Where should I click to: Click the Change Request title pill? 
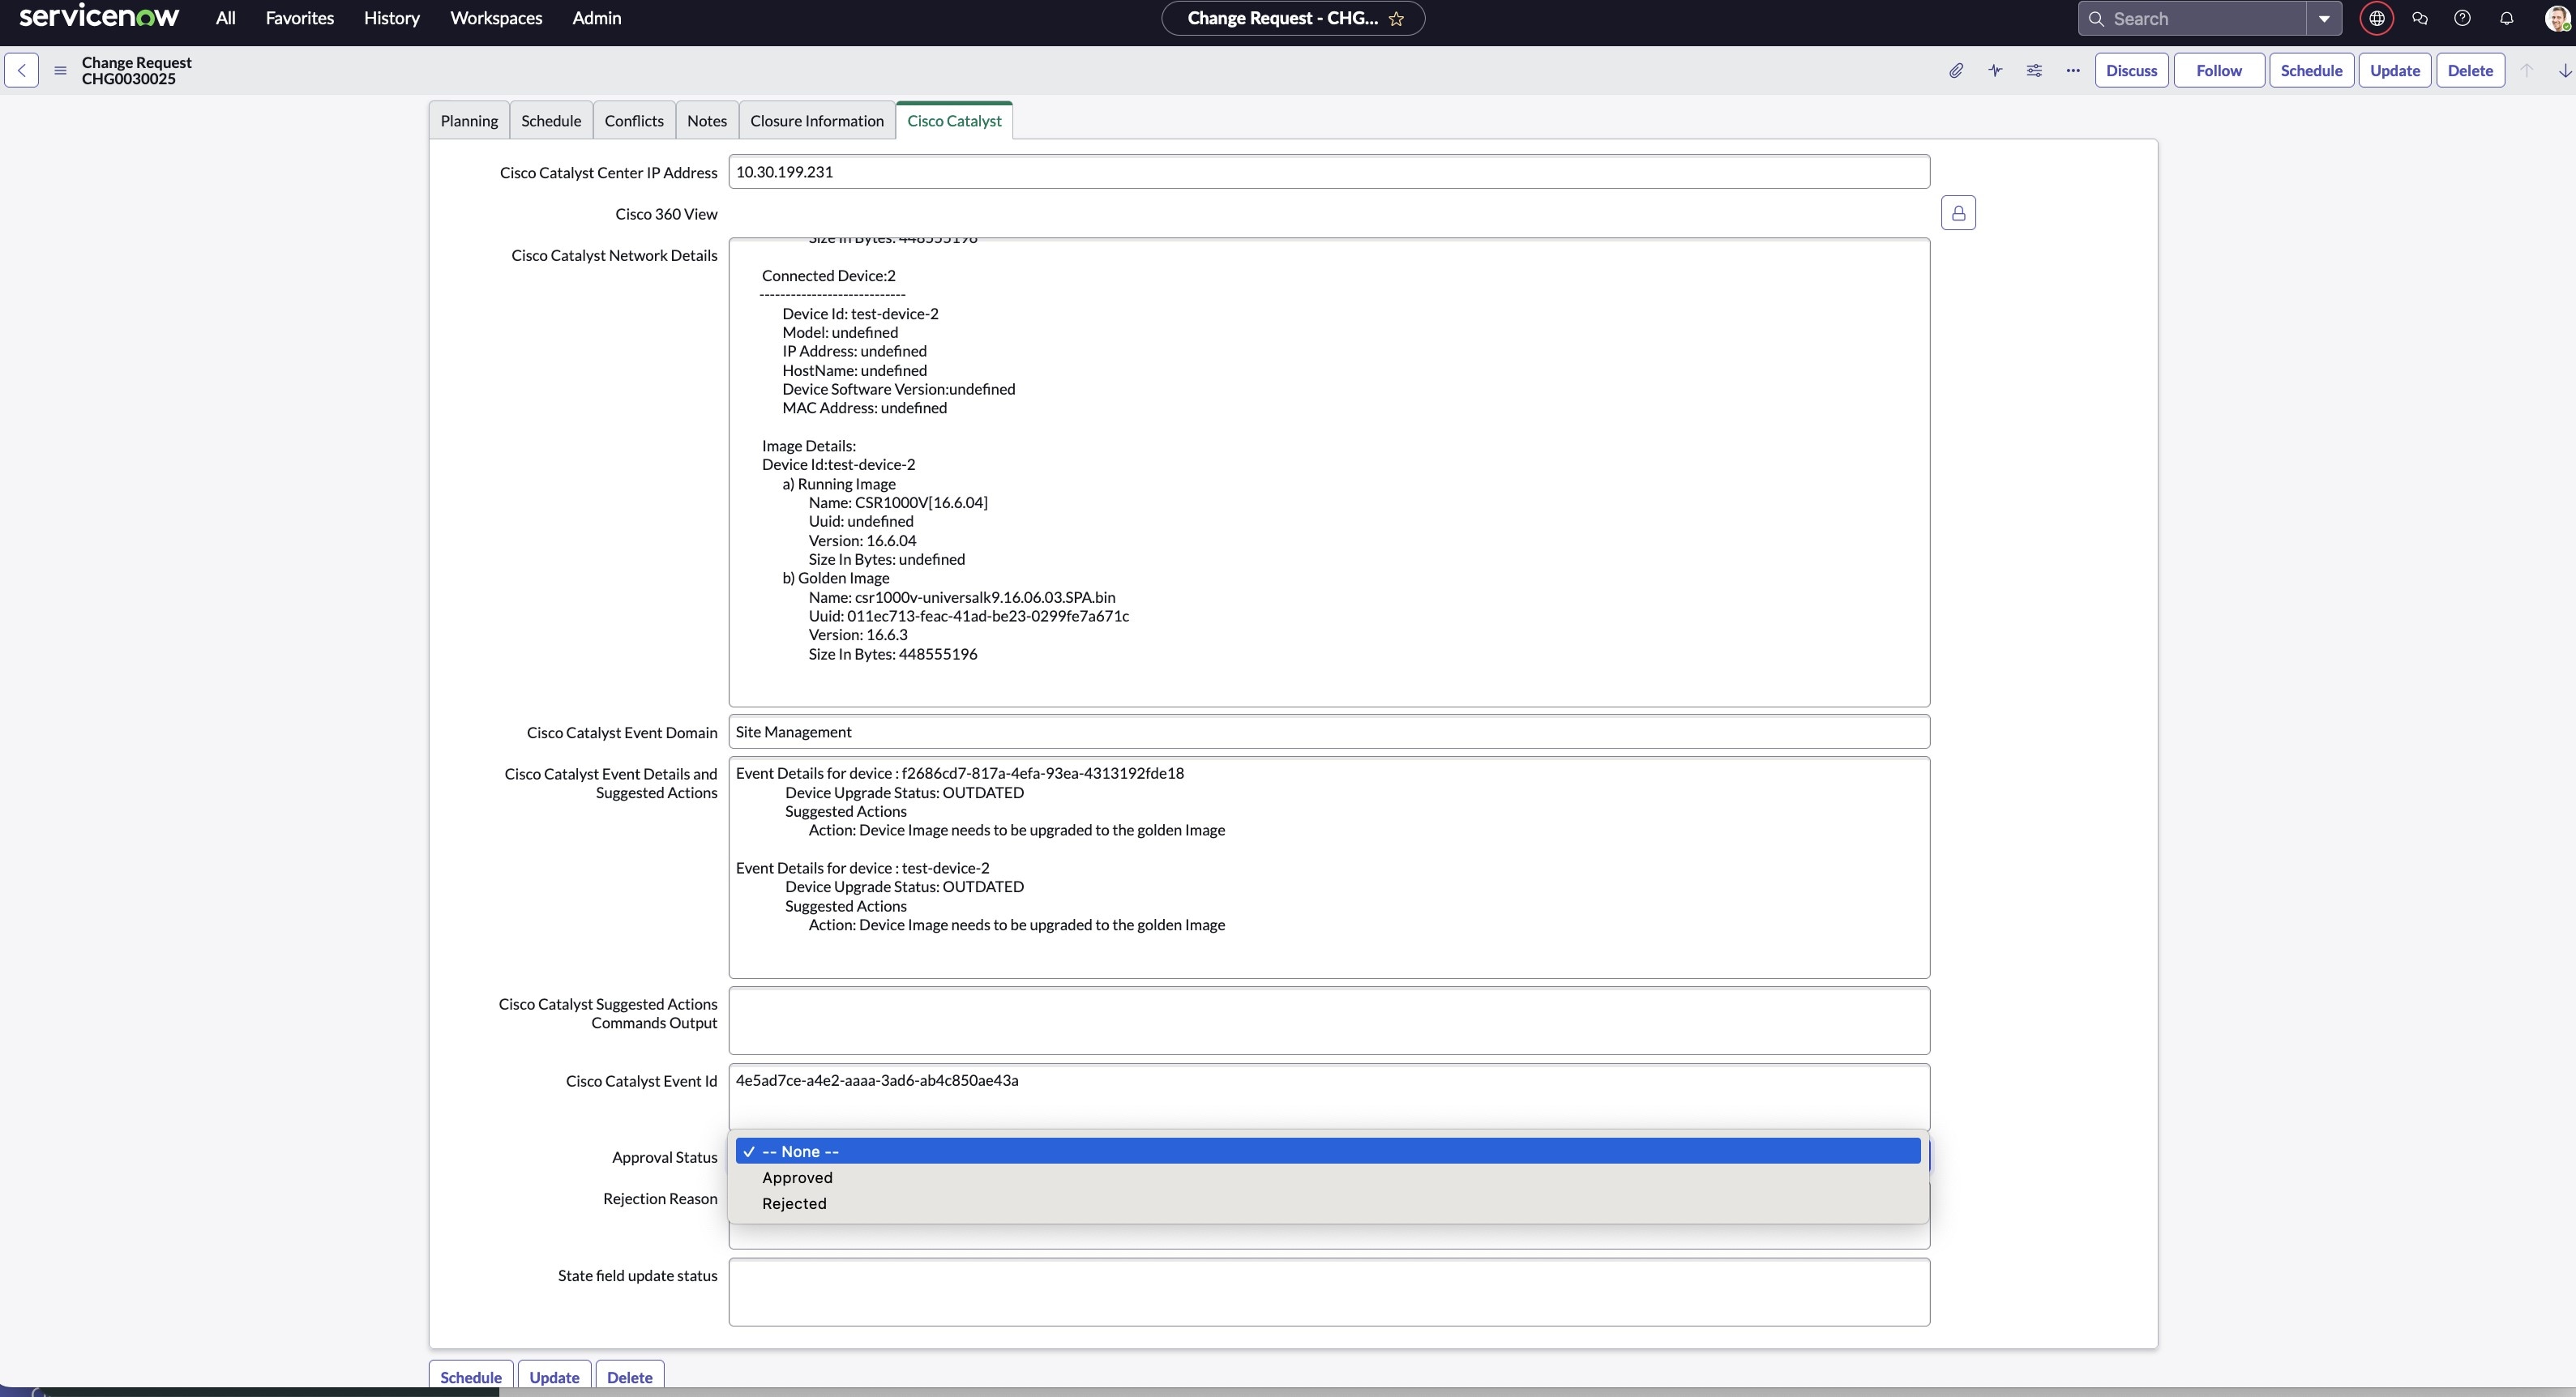tap(1293, 18)
